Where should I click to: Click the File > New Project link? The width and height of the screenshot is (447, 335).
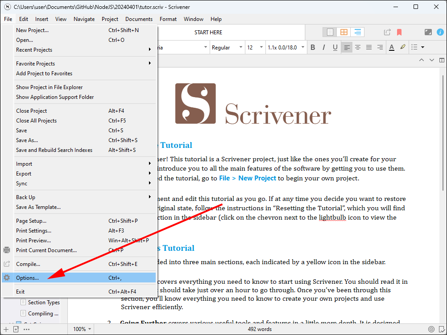point(248,178)
